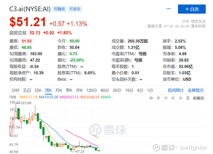Switch to 年K chart tab
Screen dimensions: 213x154
[x=79, y=90]
